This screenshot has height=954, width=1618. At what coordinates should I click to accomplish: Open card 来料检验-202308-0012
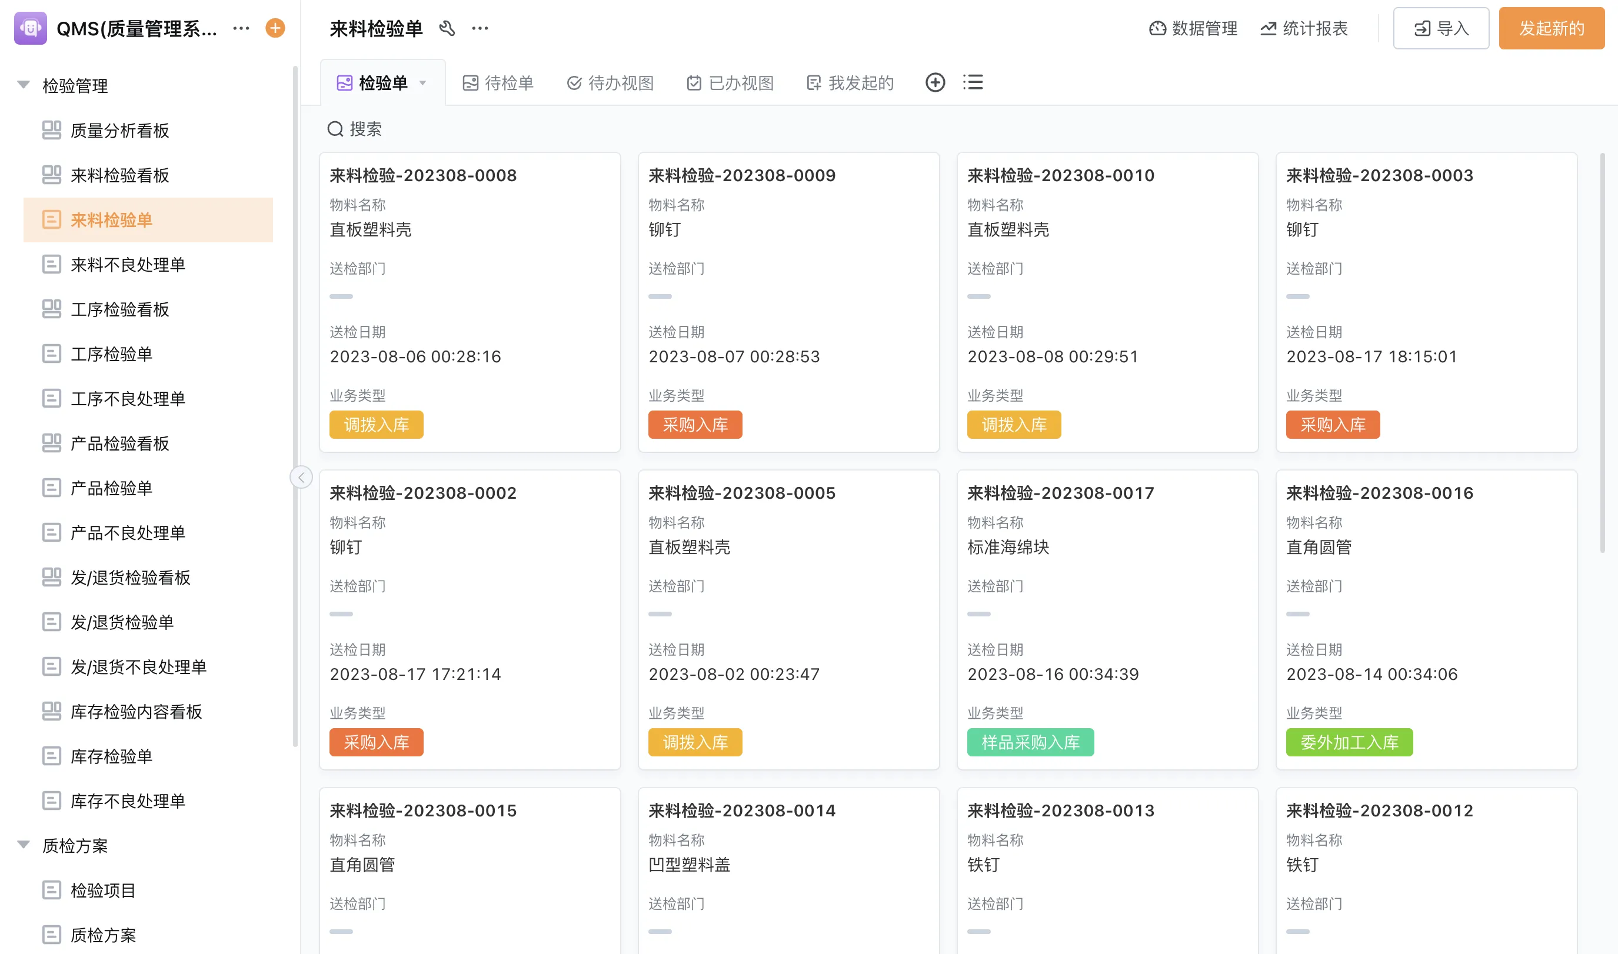(1426, 870)
